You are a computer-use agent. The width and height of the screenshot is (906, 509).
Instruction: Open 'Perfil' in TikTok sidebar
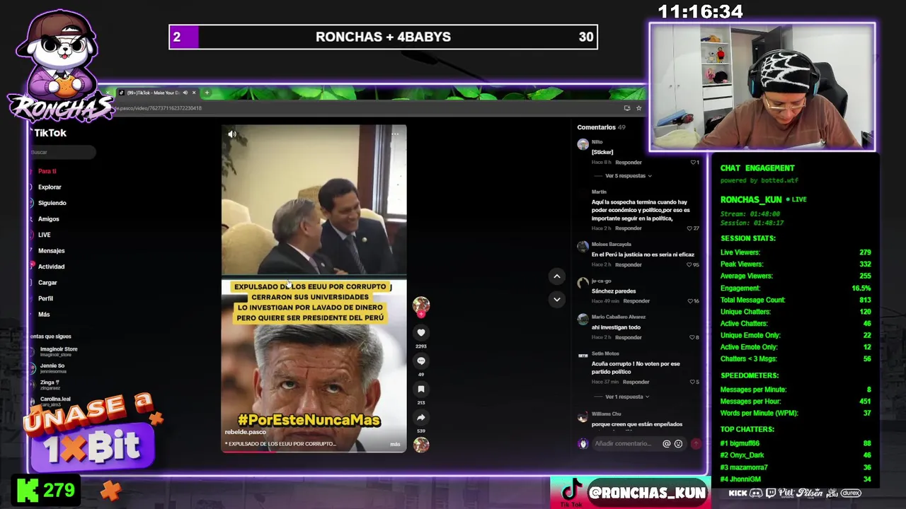pyautogui.click(x=45, y=298)
